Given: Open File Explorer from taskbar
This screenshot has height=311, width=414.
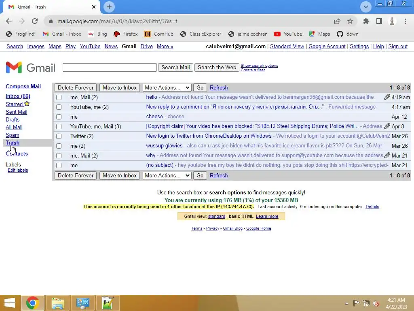Looking at the screenshot, I should pos(58,303).
